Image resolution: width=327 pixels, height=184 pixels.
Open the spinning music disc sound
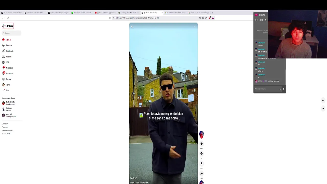coord(201,182)
